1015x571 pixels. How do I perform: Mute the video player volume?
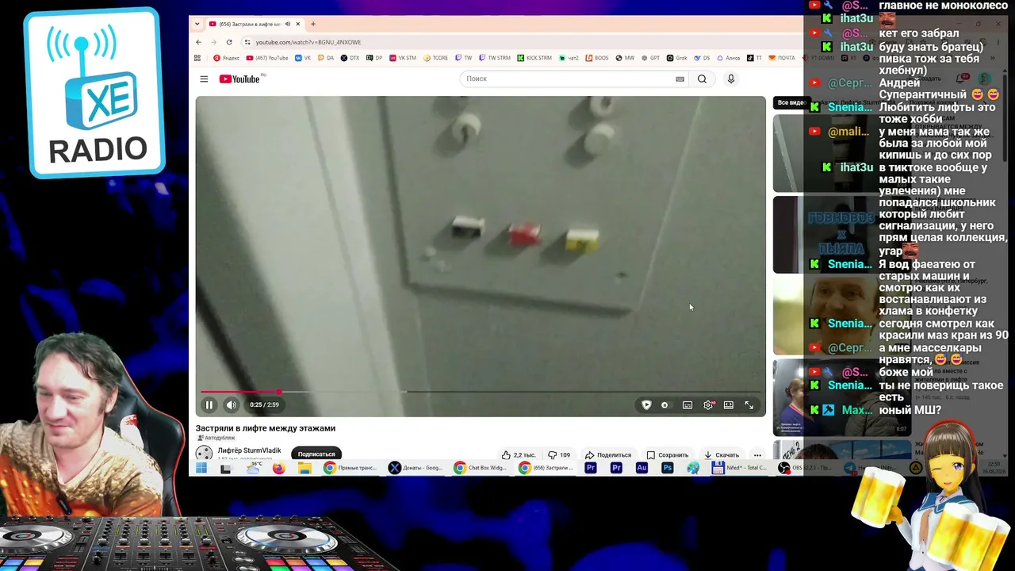click(x=231, y=405)
